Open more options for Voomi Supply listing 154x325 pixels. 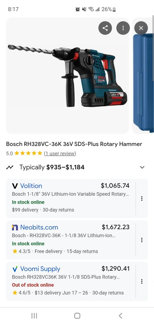point(142,281)
